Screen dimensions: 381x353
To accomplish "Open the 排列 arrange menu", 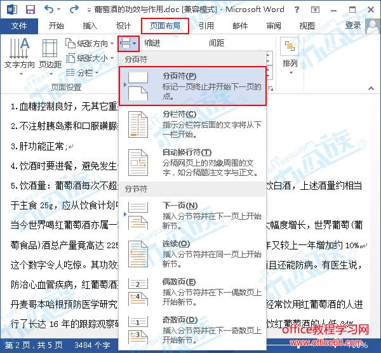I will click(x=290, y=56).
